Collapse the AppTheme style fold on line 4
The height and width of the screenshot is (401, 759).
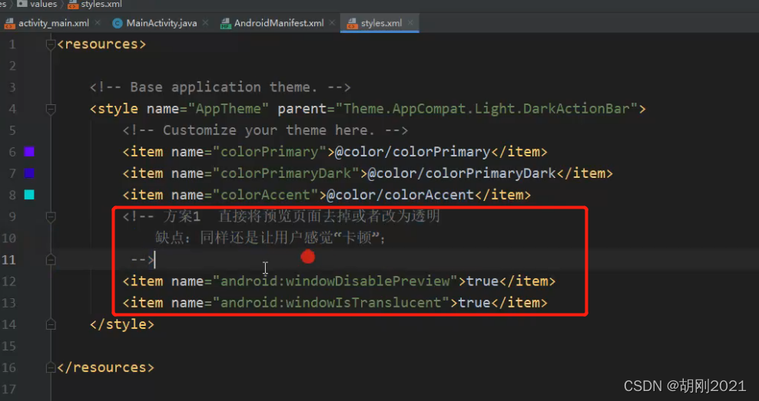(x=51, y=109)
